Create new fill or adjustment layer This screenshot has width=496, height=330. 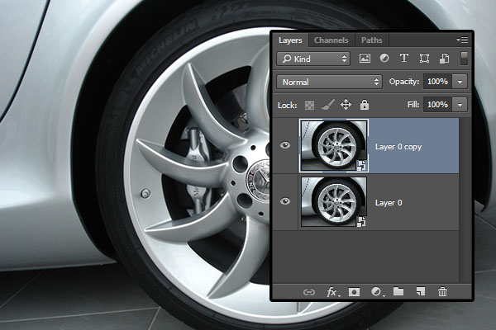[x=377, y=291]
